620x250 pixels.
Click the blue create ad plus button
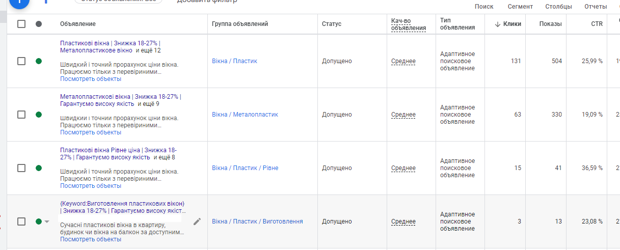19,2
